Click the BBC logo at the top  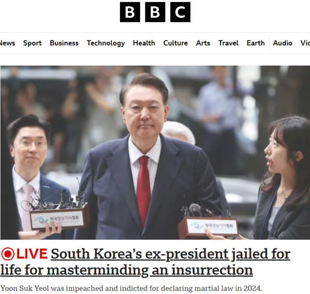point(155,12)
